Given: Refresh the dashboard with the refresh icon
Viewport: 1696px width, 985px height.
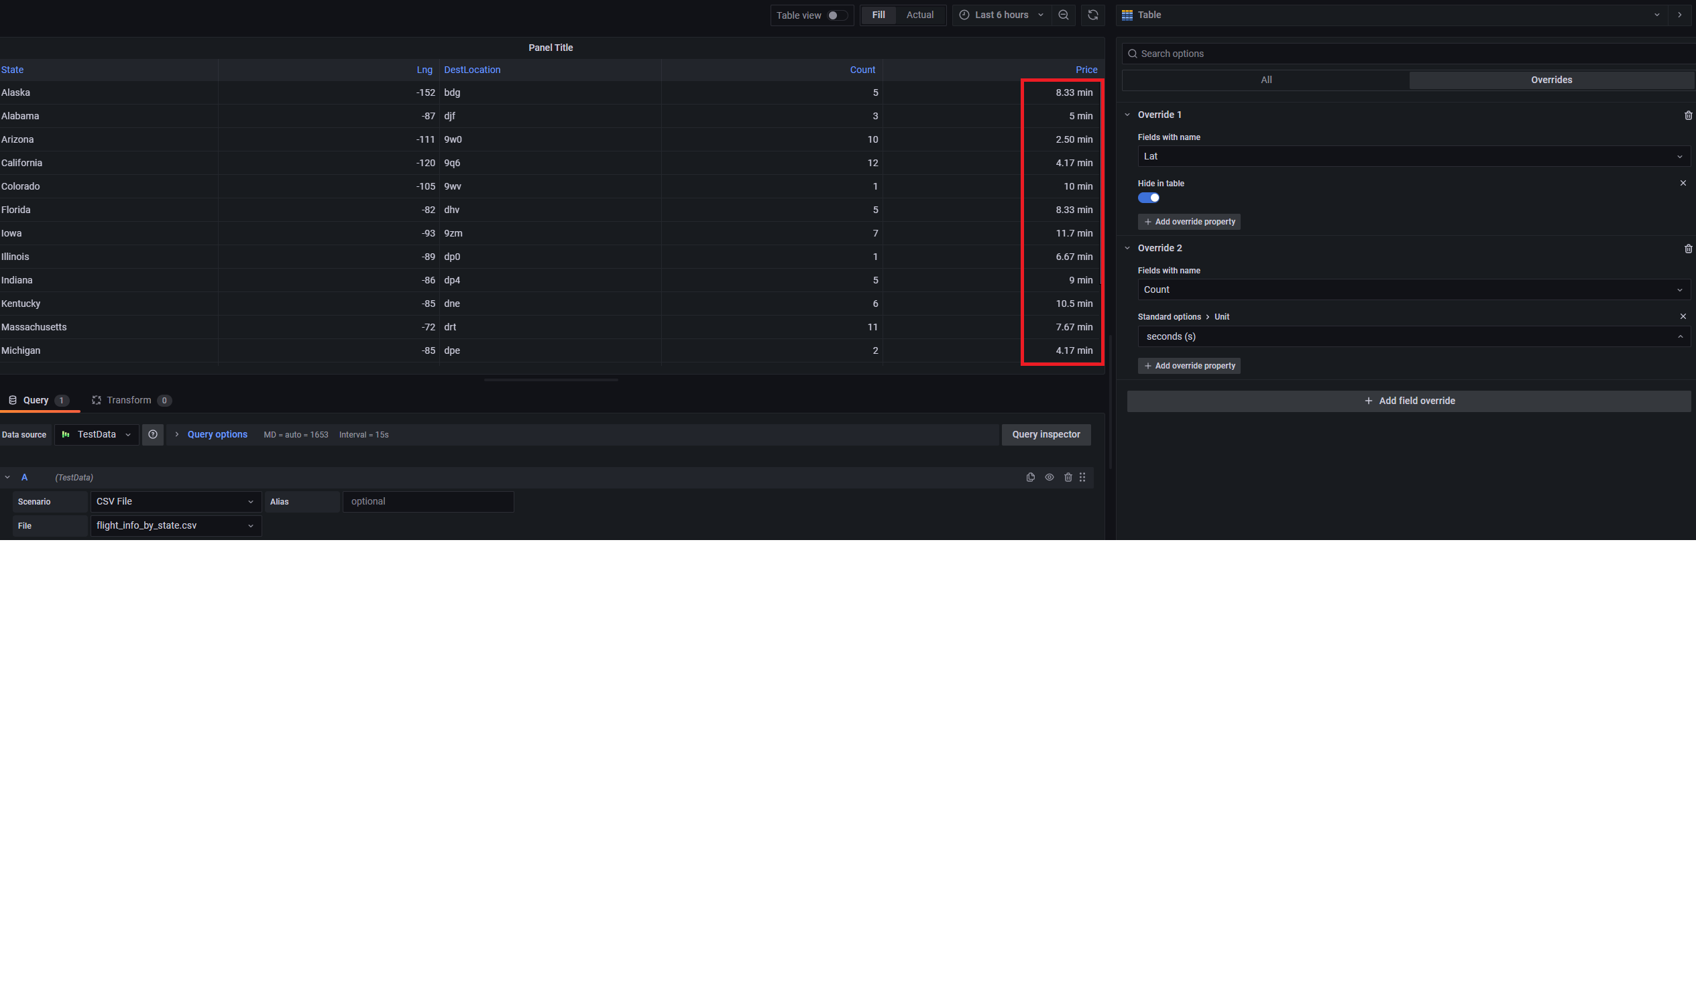Looking at the screenshot, I should coord(1093,15).
